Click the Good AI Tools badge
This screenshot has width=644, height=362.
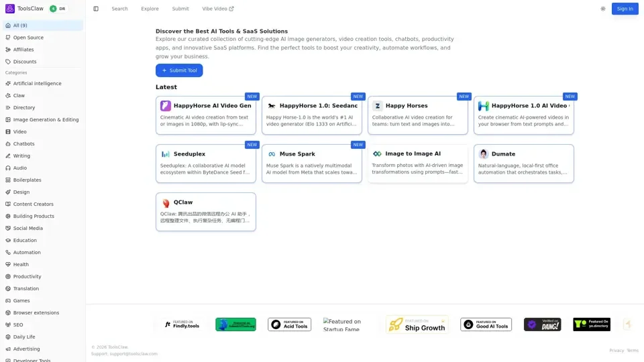coord(486,324)
